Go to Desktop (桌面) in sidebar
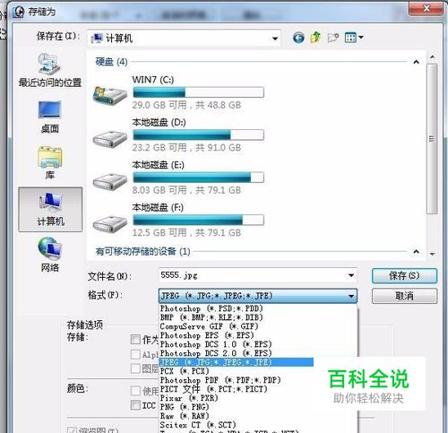Viewport: 448px width, 433px height. coord(50,117)
